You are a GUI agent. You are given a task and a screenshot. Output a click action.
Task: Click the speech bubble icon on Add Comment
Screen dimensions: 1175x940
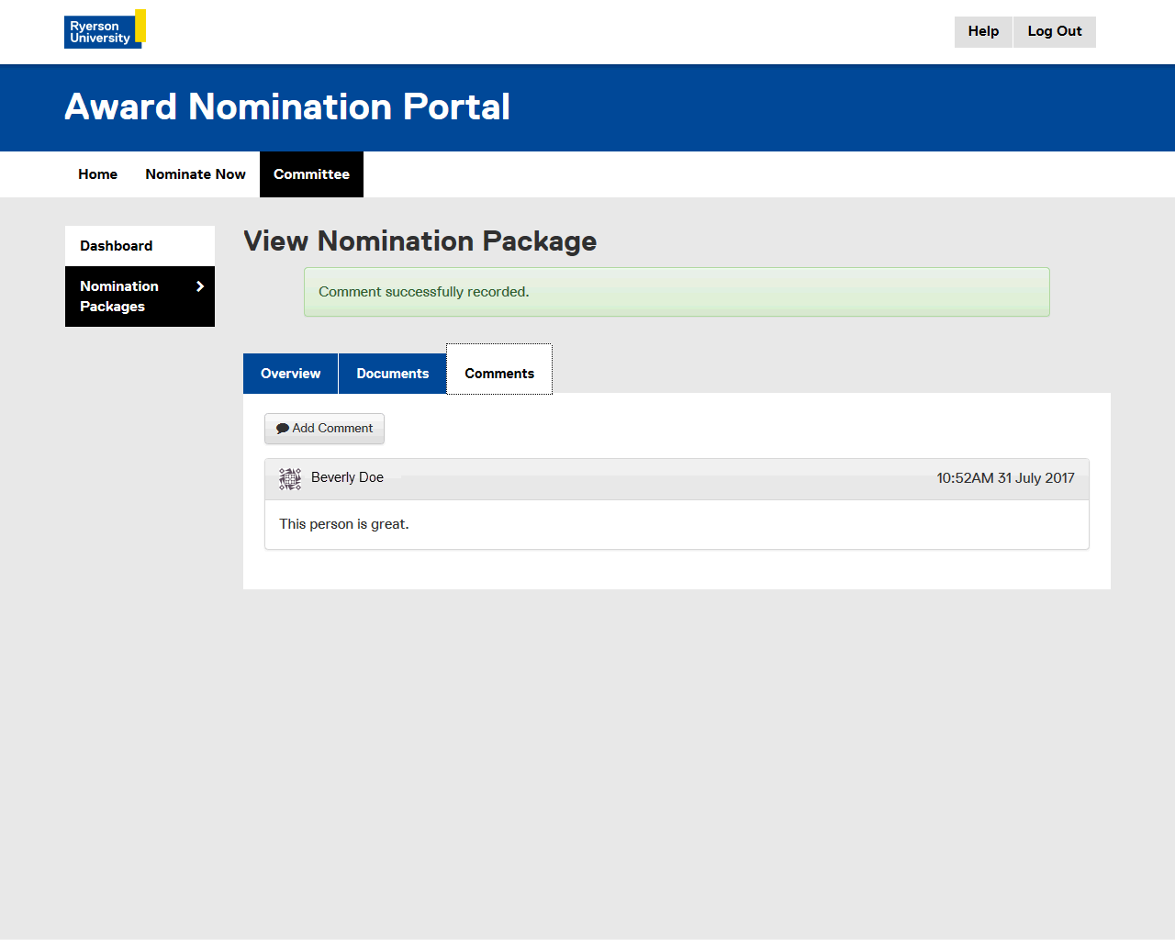pos(283,429)
